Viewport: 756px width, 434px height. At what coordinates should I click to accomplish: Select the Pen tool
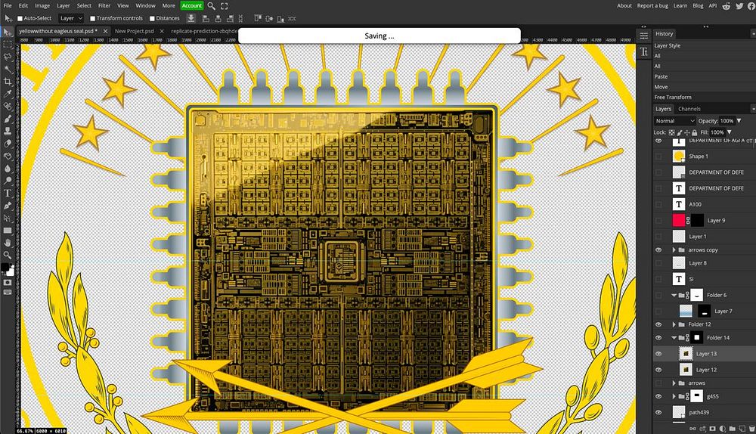pos(8,206)
